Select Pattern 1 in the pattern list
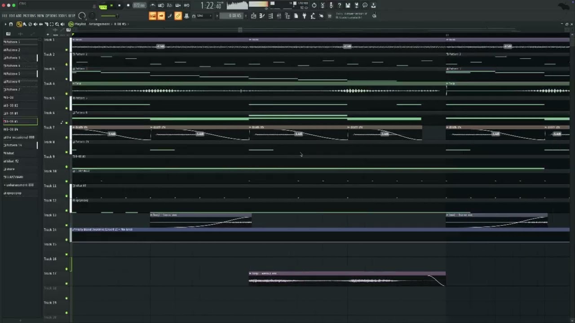Image resolution: width=575 pixels, height=323 pixels. click(20, 42)
